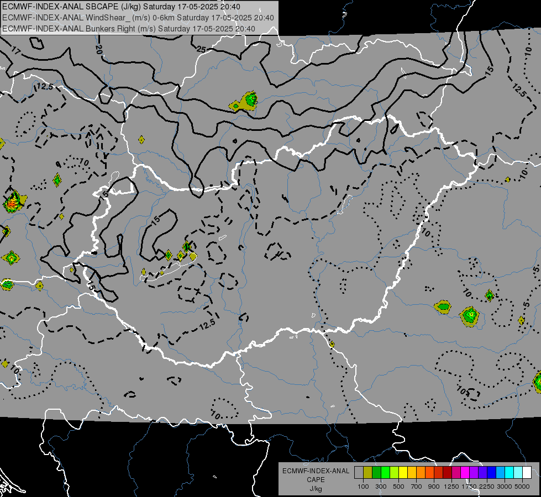
Task: Click the legend value 100
Action: coord(363,487)
